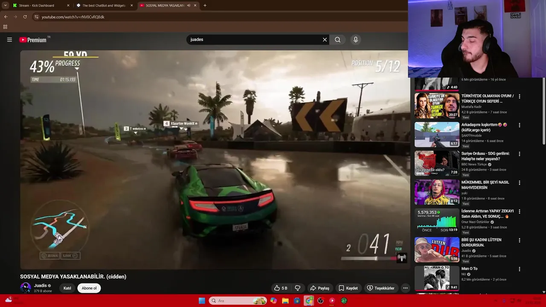
Task: Open Suriye Ordusu - SDG gerilimi thumbnail
Action: click(437, 163)
